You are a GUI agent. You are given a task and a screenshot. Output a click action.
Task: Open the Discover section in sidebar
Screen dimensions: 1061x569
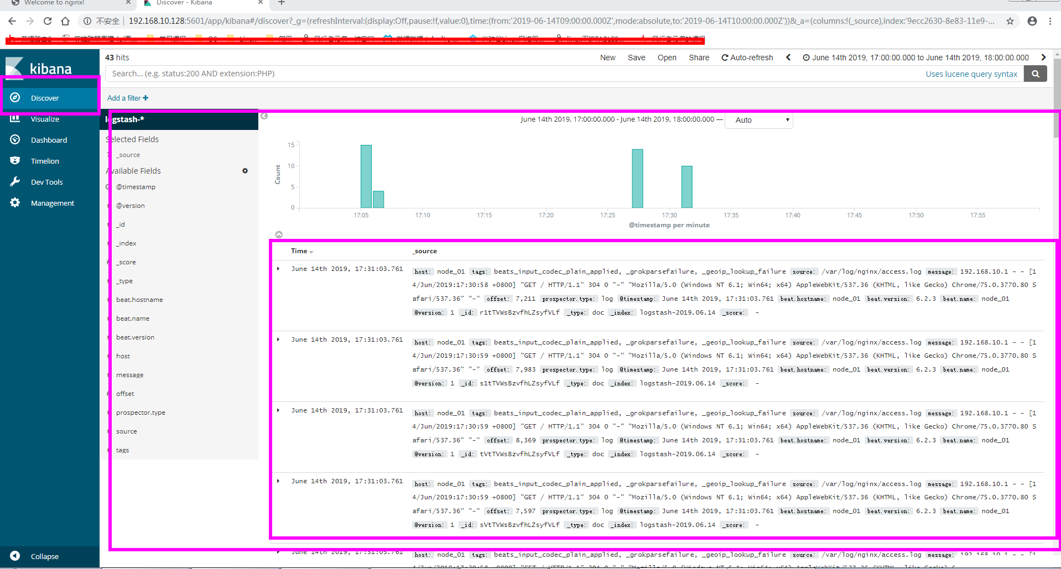pyautogui.click(x=50, y=98)
